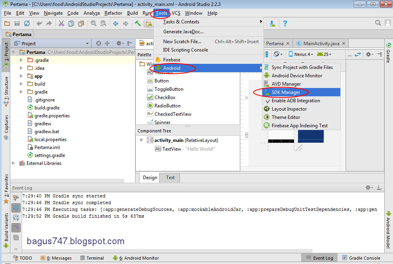
Task: Click the Make Project hammer icon
Action: (137, 23)
